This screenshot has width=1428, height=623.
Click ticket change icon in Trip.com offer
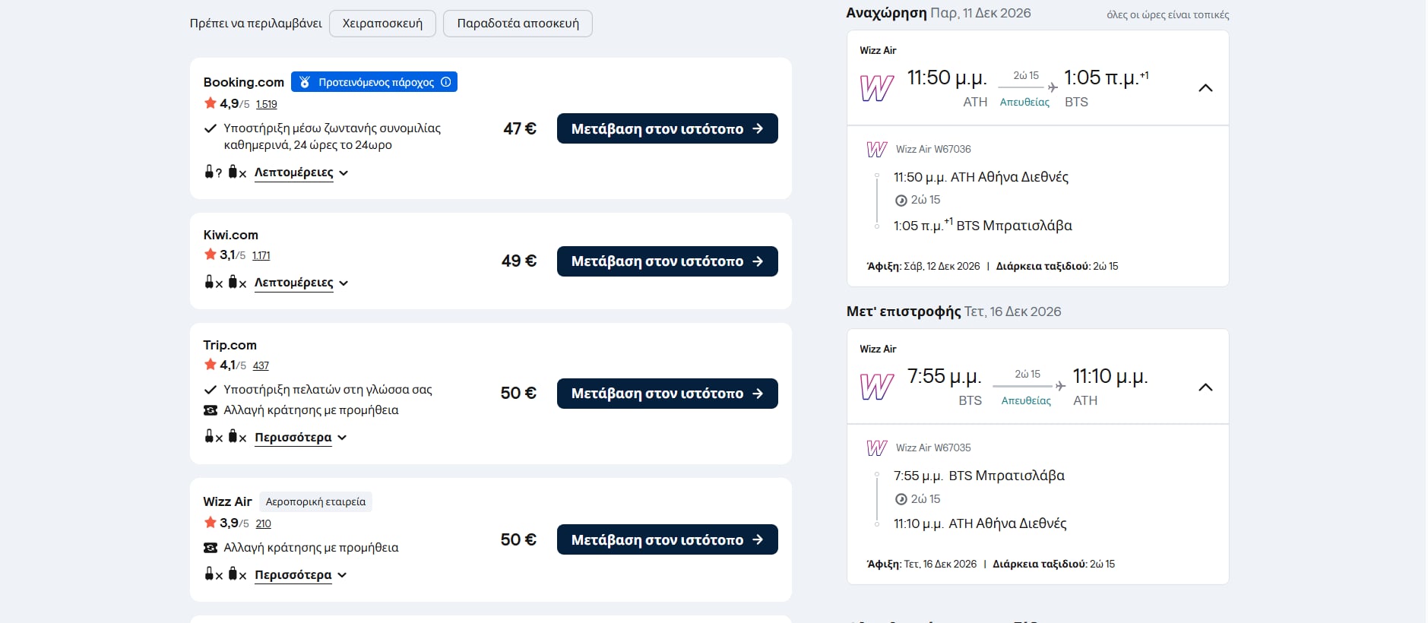211,410
